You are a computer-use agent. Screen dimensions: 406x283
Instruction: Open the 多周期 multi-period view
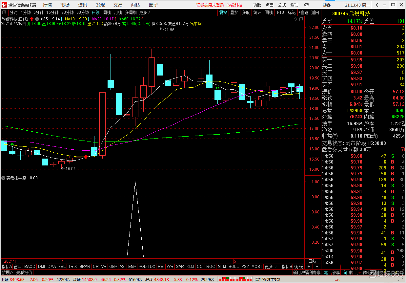pos(131,12)
